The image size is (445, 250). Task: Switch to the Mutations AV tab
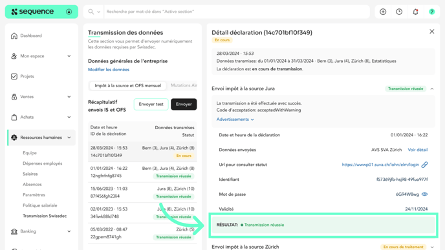coord(184,86)
